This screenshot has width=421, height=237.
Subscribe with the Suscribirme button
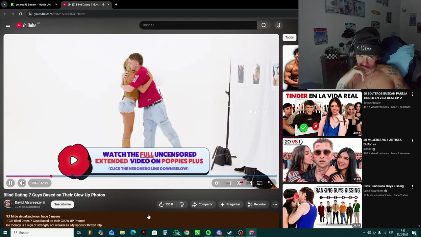pyautogui.click(x=62, y=204)
